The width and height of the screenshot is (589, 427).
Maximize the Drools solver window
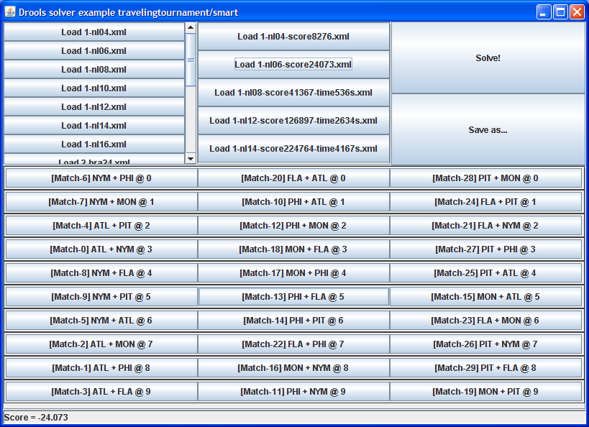pos(561,12)
